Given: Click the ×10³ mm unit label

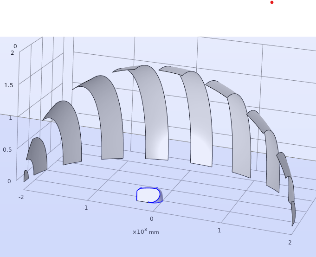Looking at the screenshot, I should [146, 231].
